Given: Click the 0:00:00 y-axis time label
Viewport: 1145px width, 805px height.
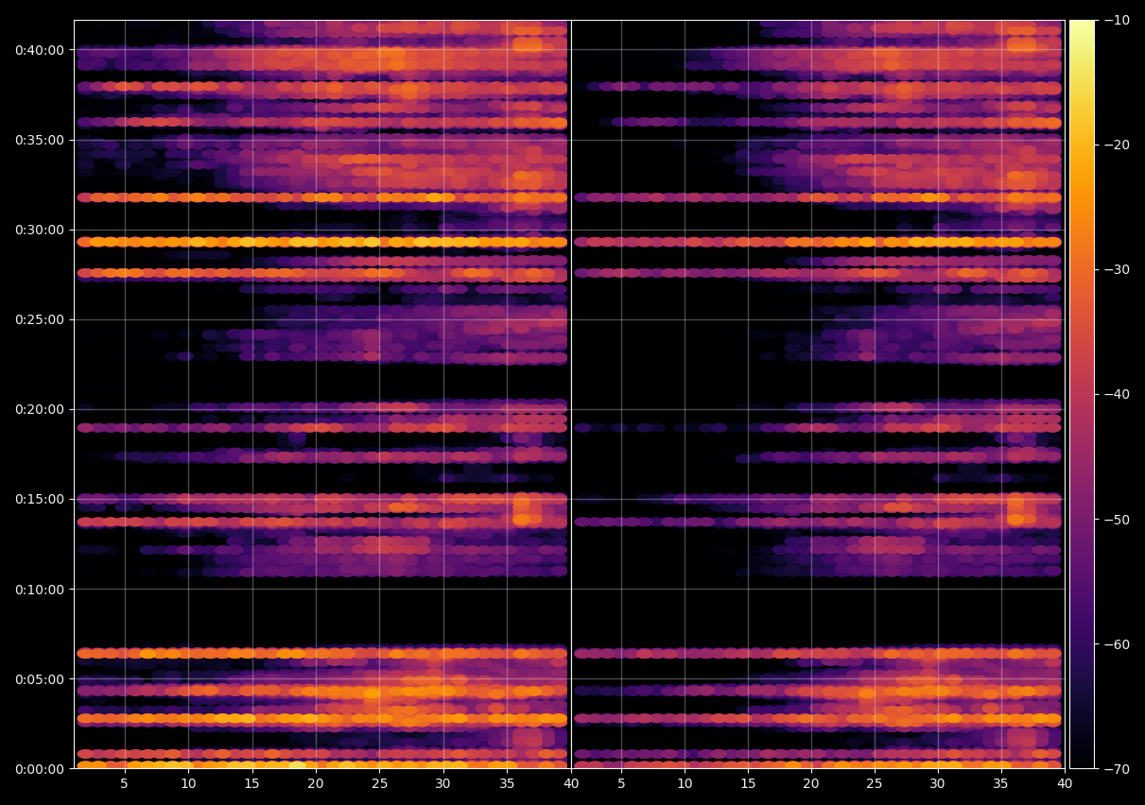Looking at the screenshot, I should tap(39, 768).
